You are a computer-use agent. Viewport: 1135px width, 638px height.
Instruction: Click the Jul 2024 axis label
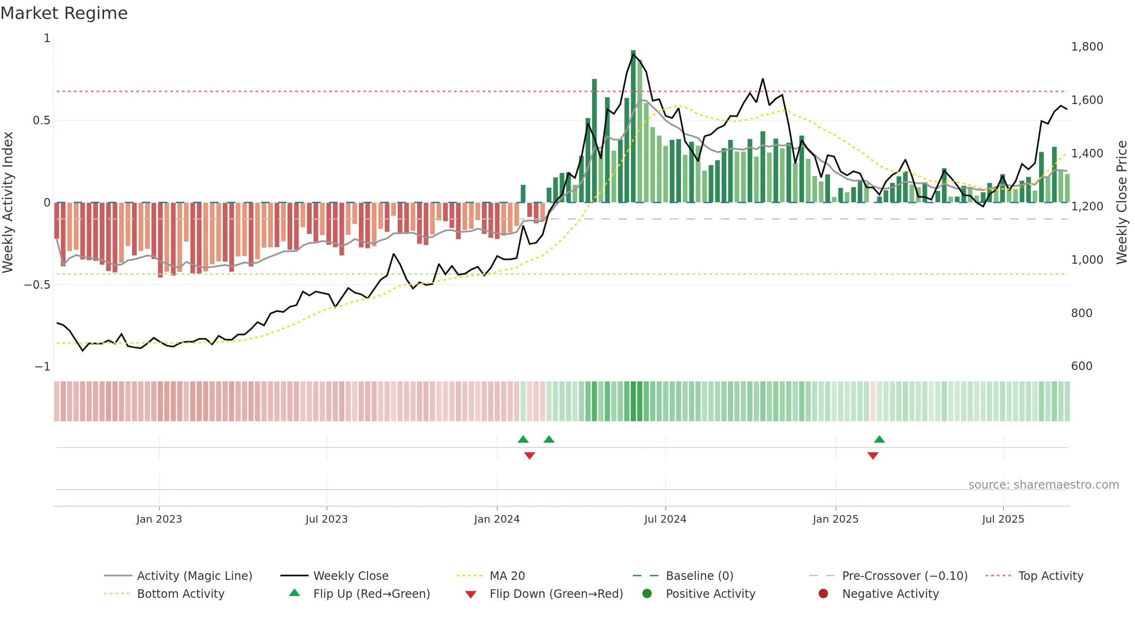pyautogui.click(x=665, y=519)
